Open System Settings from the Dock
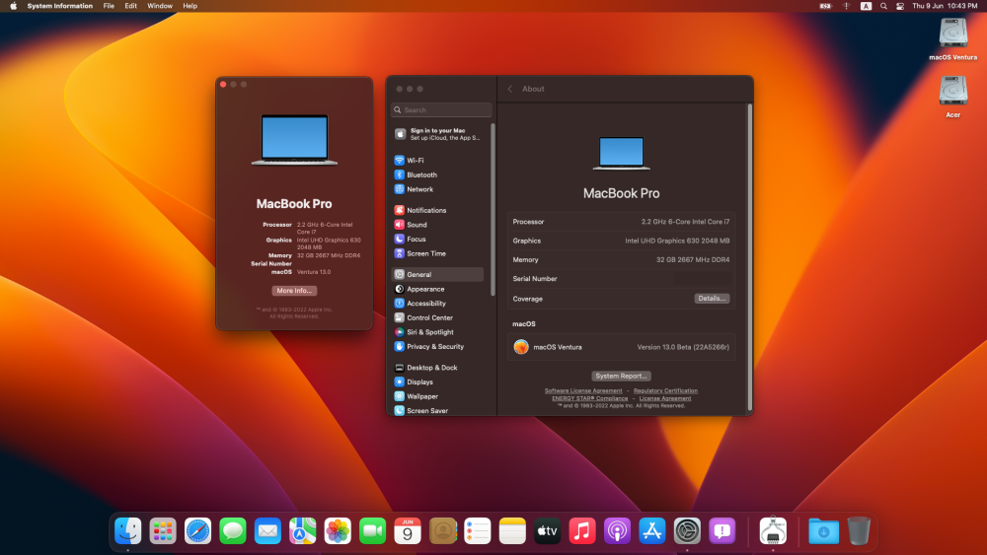Viewport: 987px width, 555px height. (687, 531)
